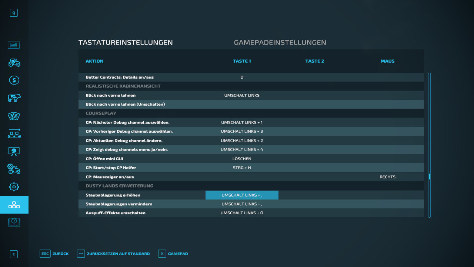
Task: Open the statistics bar chart panel
Action: 14,44
